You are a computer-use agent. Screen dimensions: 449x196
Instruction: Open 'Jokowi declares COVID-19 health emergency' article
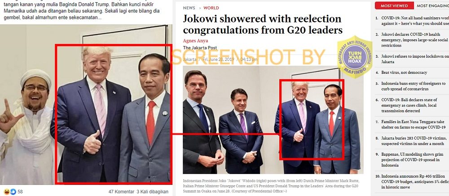coord(414,40)
